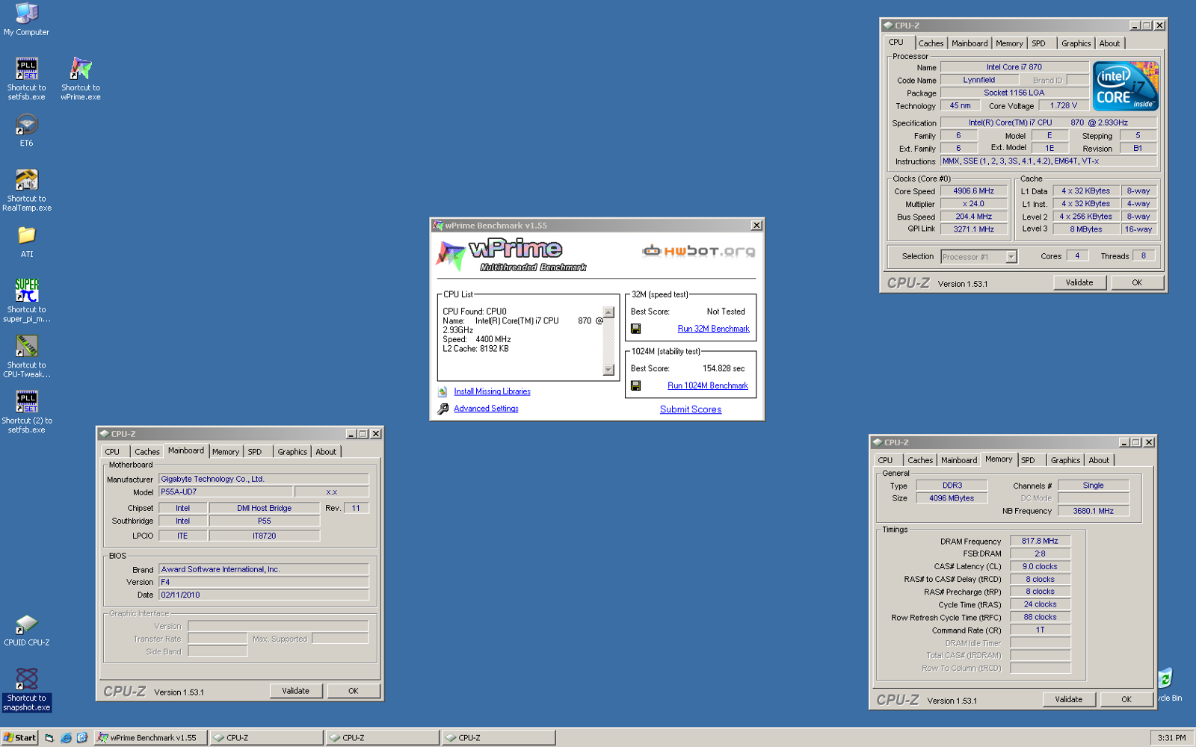Open Internet Explorer quick launch icon
This screenshot has width=1196, height=747.
click(66, 737)
